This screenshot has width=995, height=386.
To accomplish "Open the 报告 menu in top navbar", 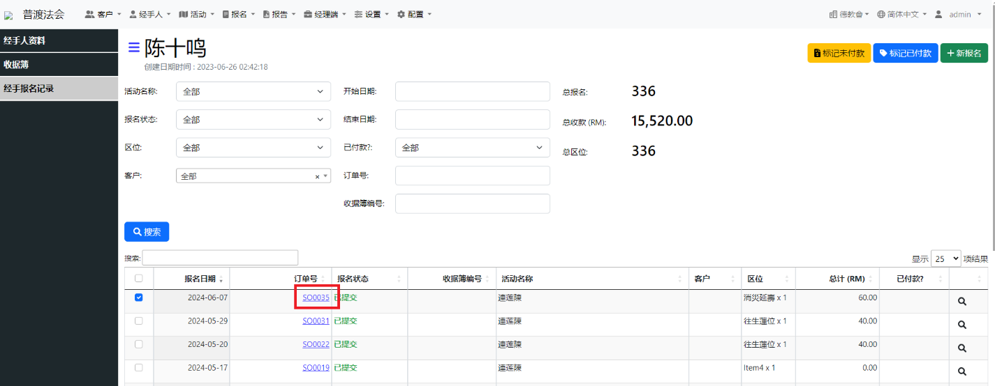I will pyautogui.click(x=279, y=15).
